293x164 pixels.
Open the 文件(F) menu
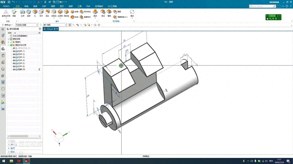click(6, 6)
